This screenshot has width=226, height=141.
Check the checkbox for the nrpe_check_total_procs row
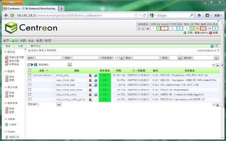pyautogui.click(x=29, y=89)
